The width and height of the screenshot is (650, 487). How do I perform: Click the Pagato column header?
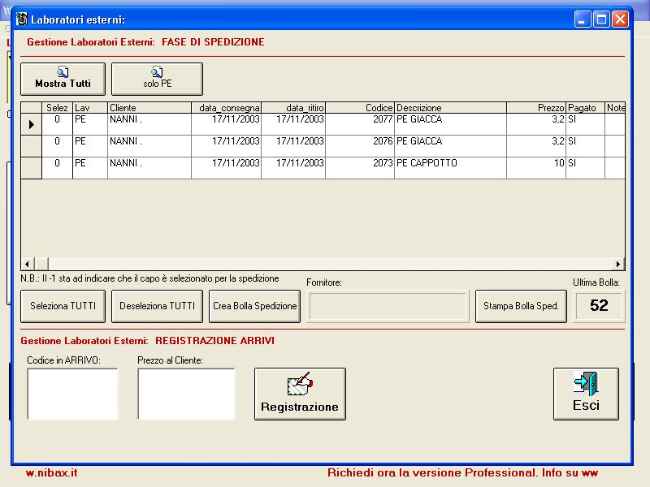(585, 108)
